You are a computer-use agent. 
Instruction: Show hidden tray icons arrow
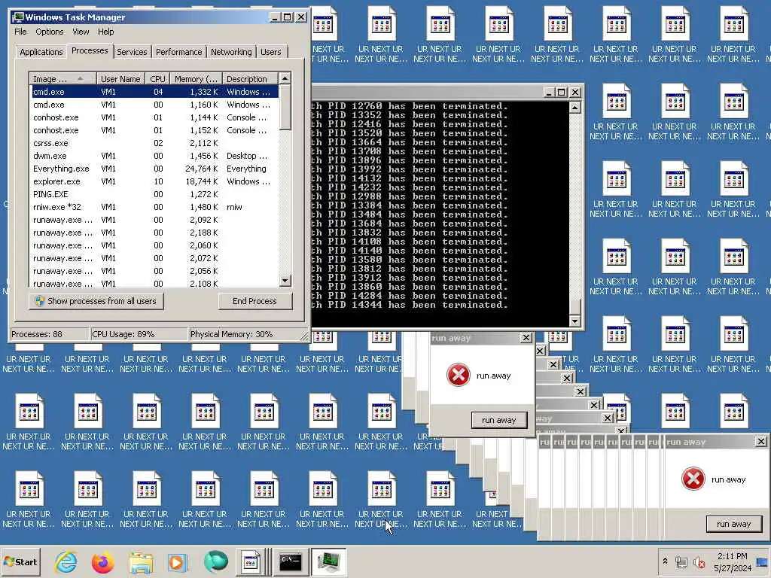tap(665, 561)
